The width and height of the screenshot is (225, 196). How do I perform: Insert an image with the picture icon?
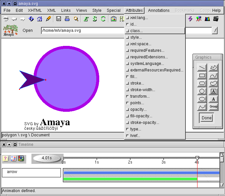(x=114, y=19)
